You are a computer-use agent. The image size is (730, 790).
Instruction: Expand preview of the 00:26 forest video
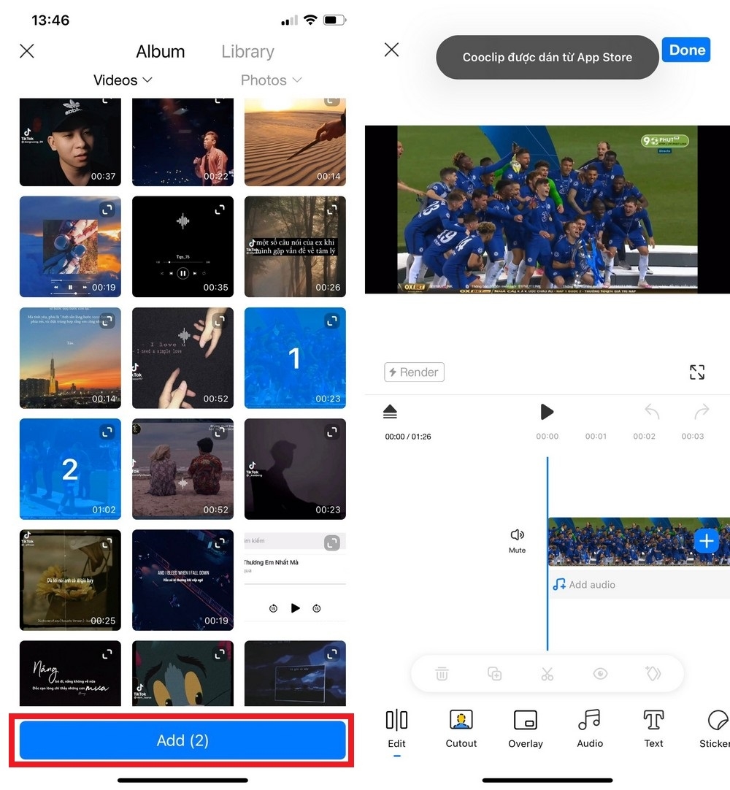[x=332, y=210]
